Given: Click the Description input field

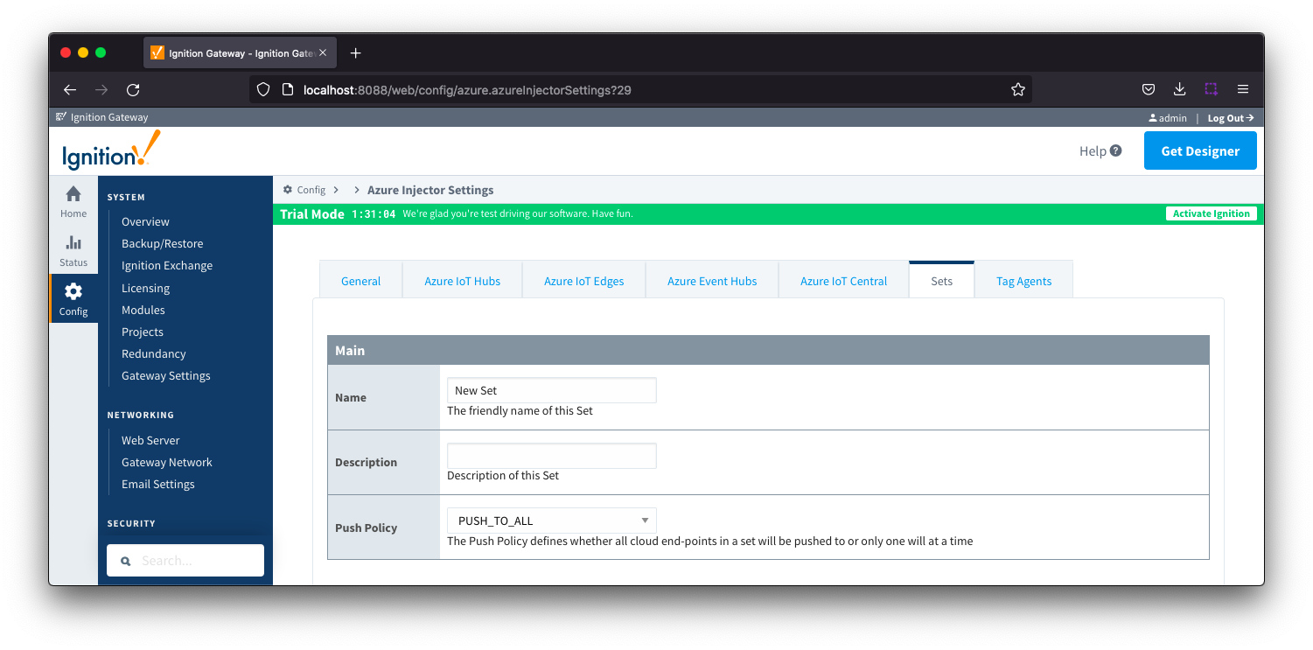Looking at the screenshot, I should [551, 456].
